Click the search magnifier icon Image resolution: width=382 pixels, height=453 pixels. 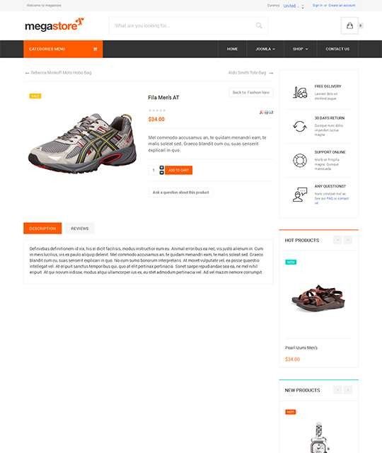pos(259,25)
